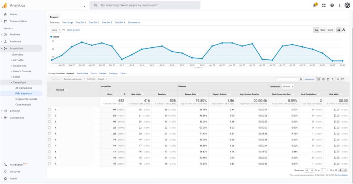The image size is (353, 184).
Task: Click the Apr 1 data point on chart
Action: [122, 60]
